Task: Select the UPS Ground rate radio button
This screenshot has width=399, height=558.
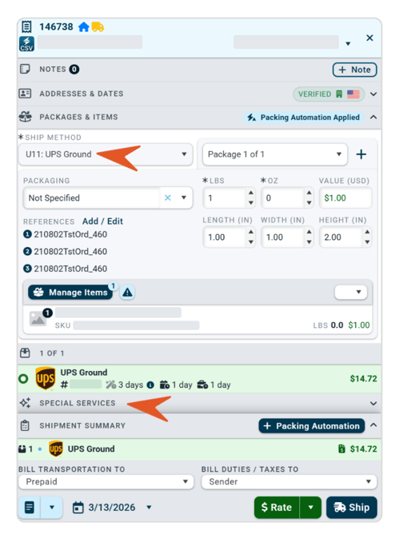Action: 23,379
